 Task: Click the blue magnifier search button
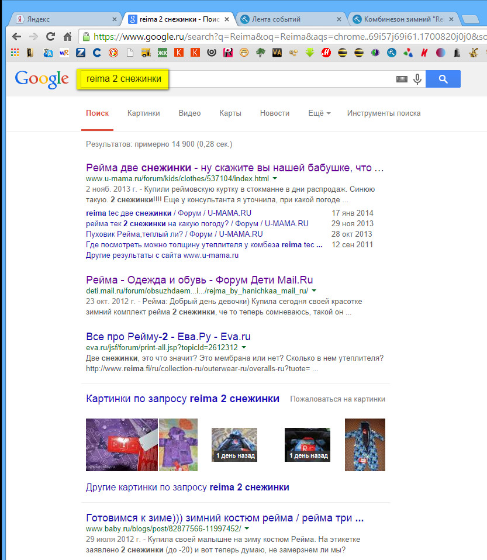pyautogui.click(x=443, y=79)
